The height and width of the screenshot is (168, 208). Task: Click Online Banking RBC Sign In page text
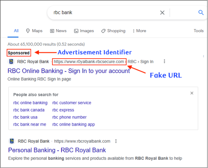(x=39, y=79)
